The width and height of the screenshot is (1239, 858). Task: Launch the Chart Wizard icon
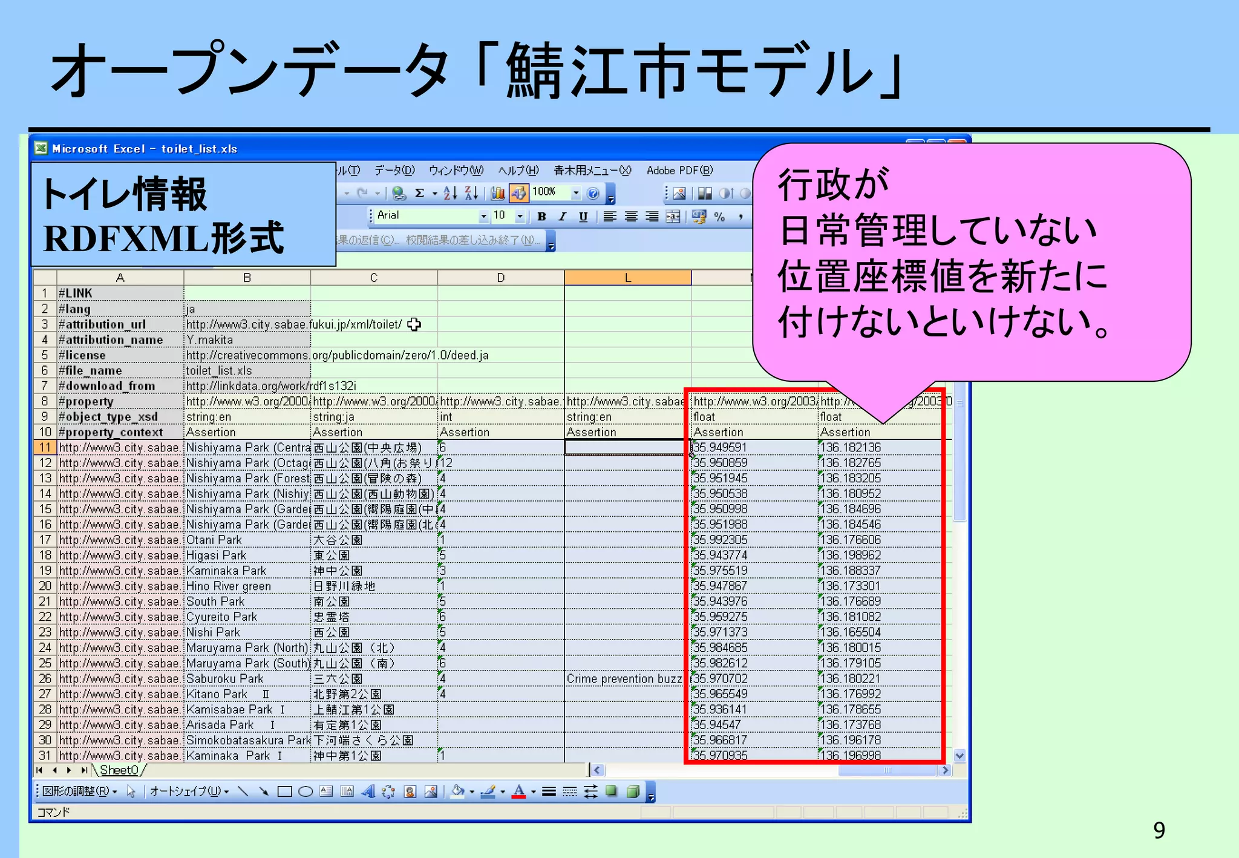coord(498,193)
